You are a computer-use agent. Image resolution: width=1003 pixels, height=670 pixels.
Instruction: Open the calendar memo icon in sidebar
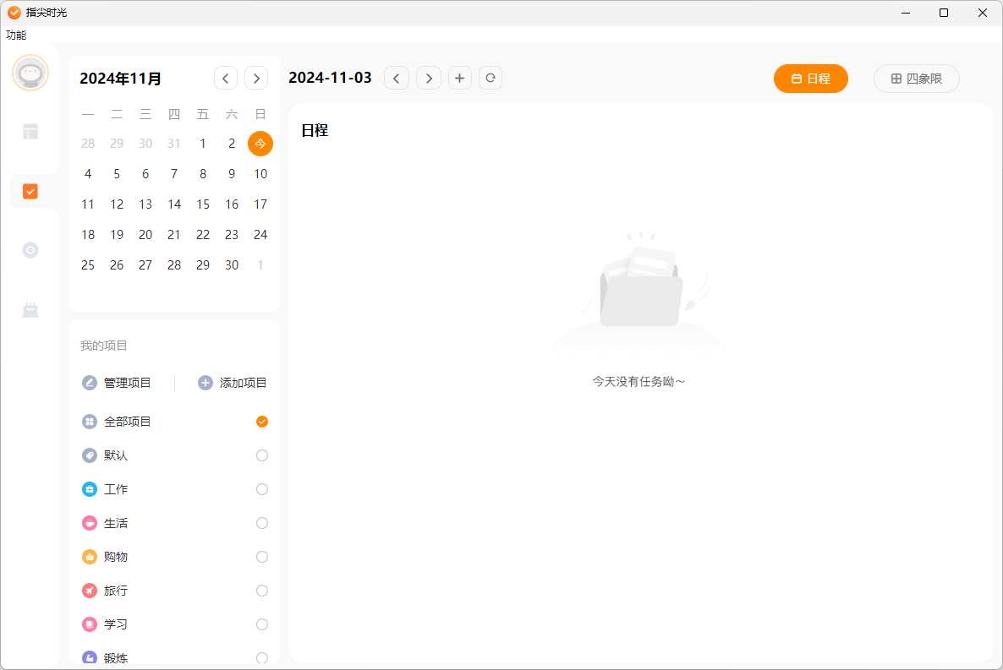click(x=30, y=310)
